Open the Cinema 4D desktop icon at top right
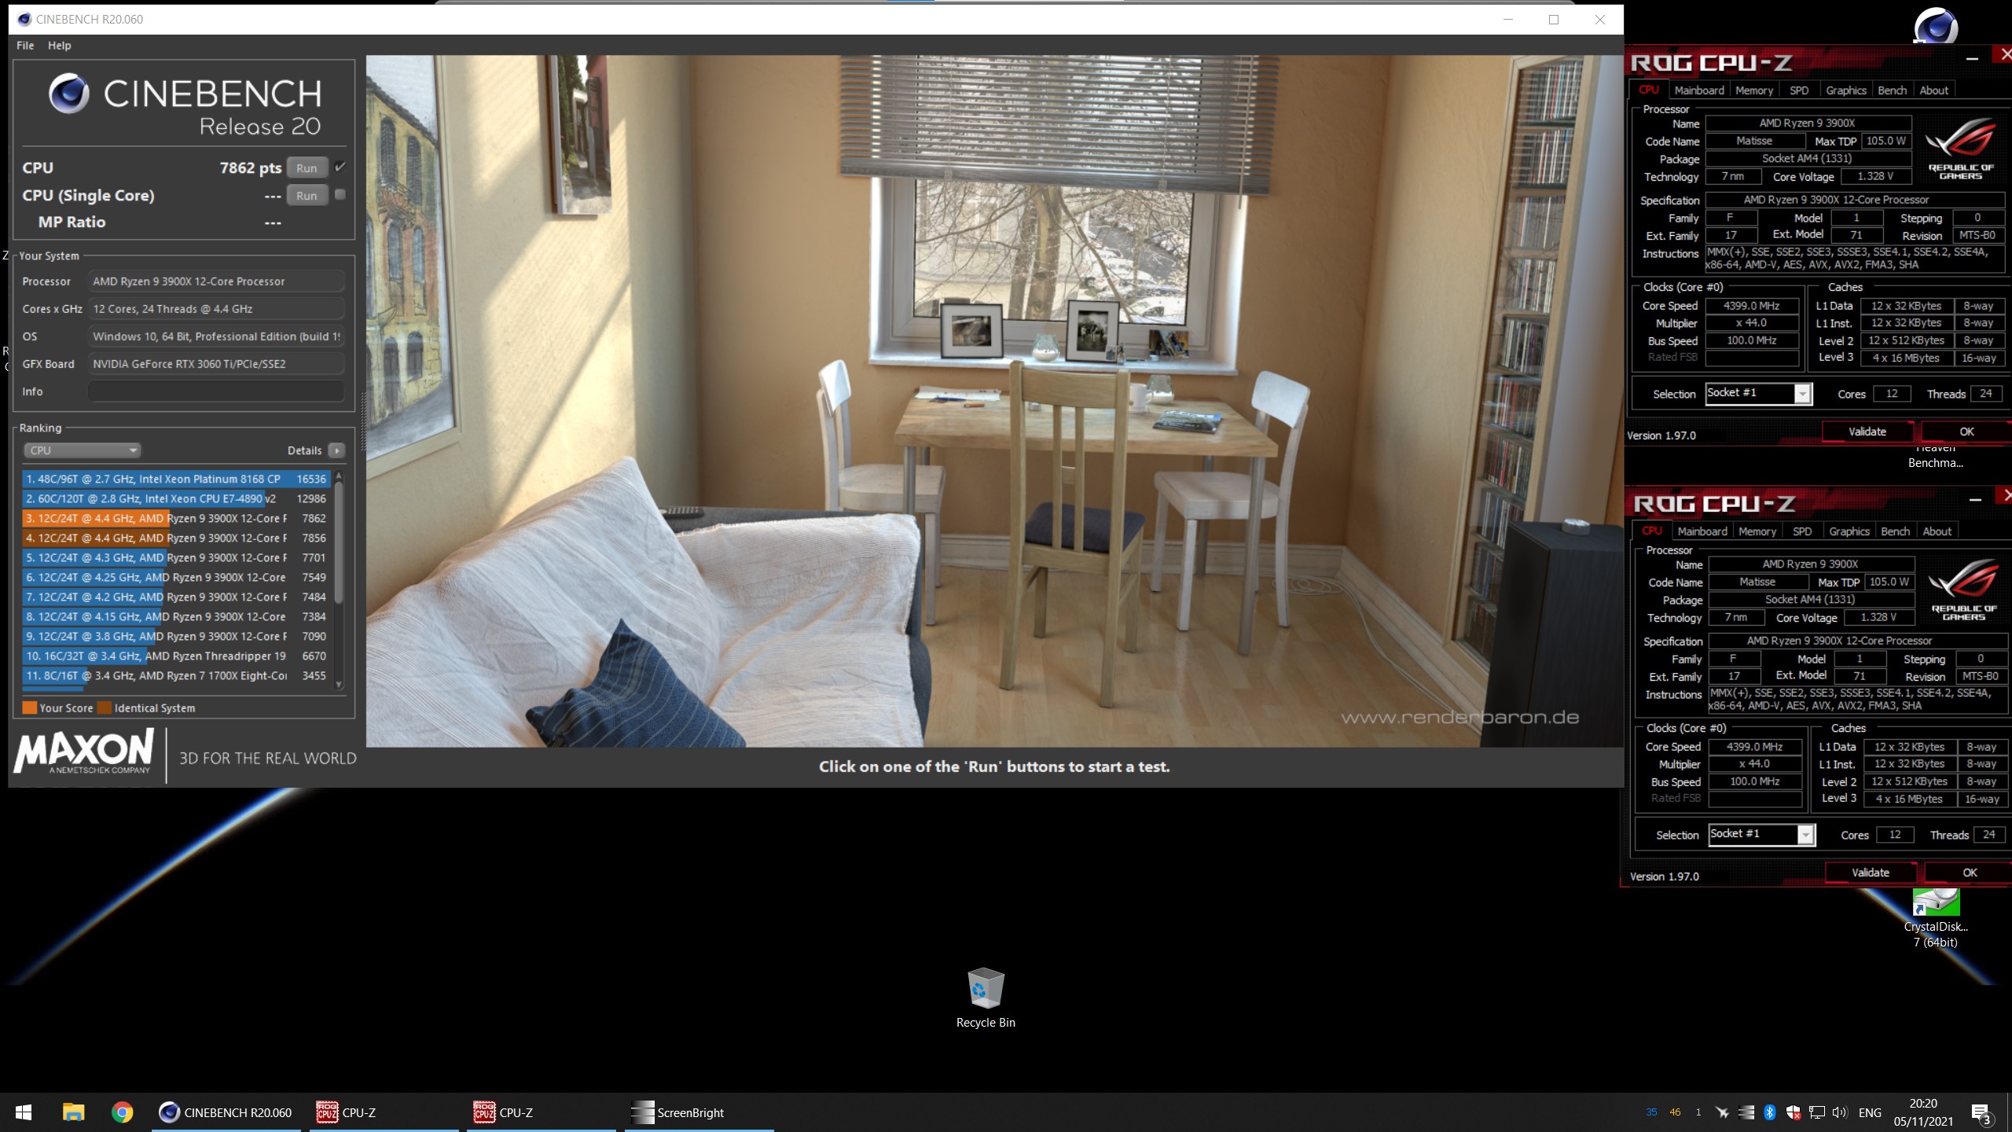Screen dimensions: 2012x1132 tap(1935, 25)
